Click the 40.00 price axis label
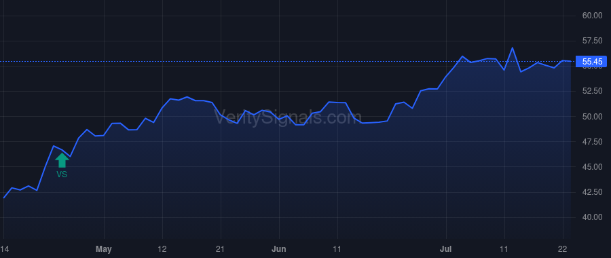611x258 pixels. click(592, 217)
